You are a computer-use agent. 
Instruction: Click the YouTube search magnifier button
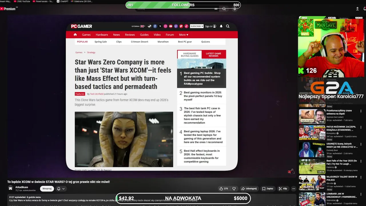point(224,9)
